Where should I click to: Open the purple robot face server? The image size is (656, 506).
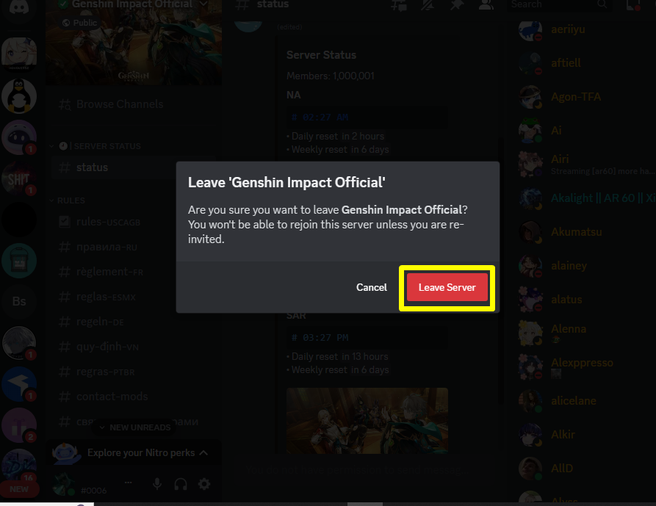(x=19, y=137)
